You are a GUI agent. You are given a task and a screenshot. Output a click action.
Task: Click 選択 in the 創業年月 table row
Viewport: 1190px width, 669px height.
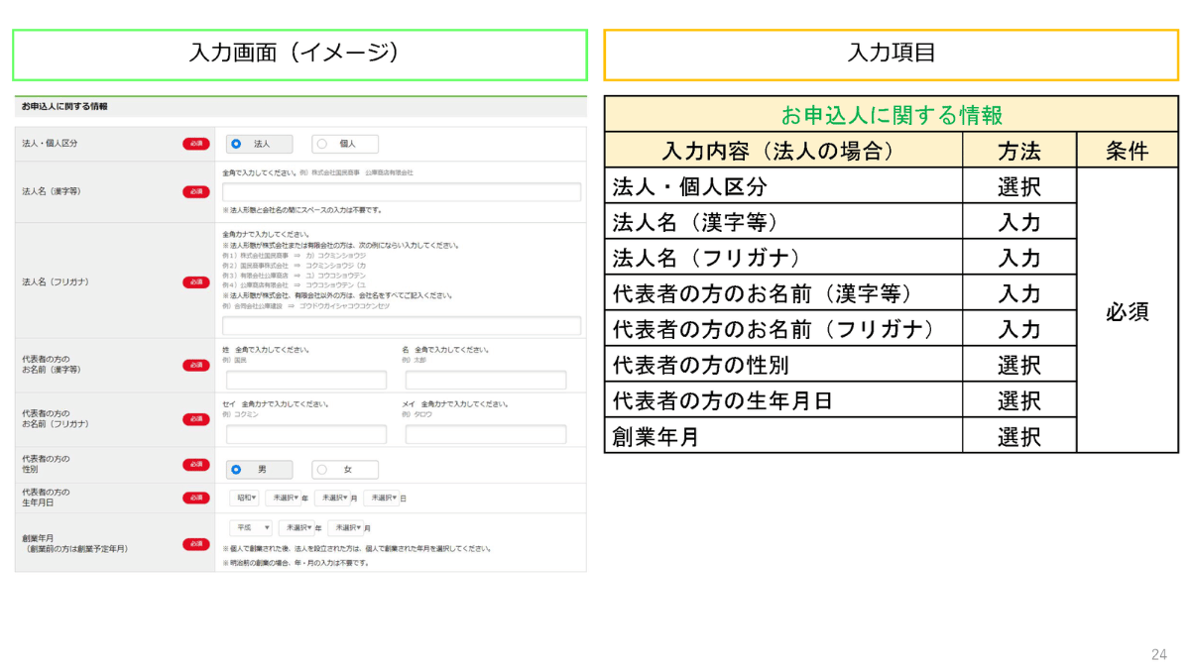point(1019,436)
